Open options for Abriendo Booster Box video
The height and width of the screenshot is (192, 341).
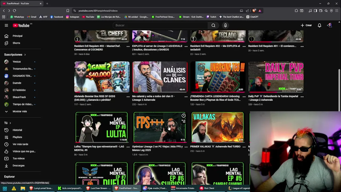click(128, 97)
